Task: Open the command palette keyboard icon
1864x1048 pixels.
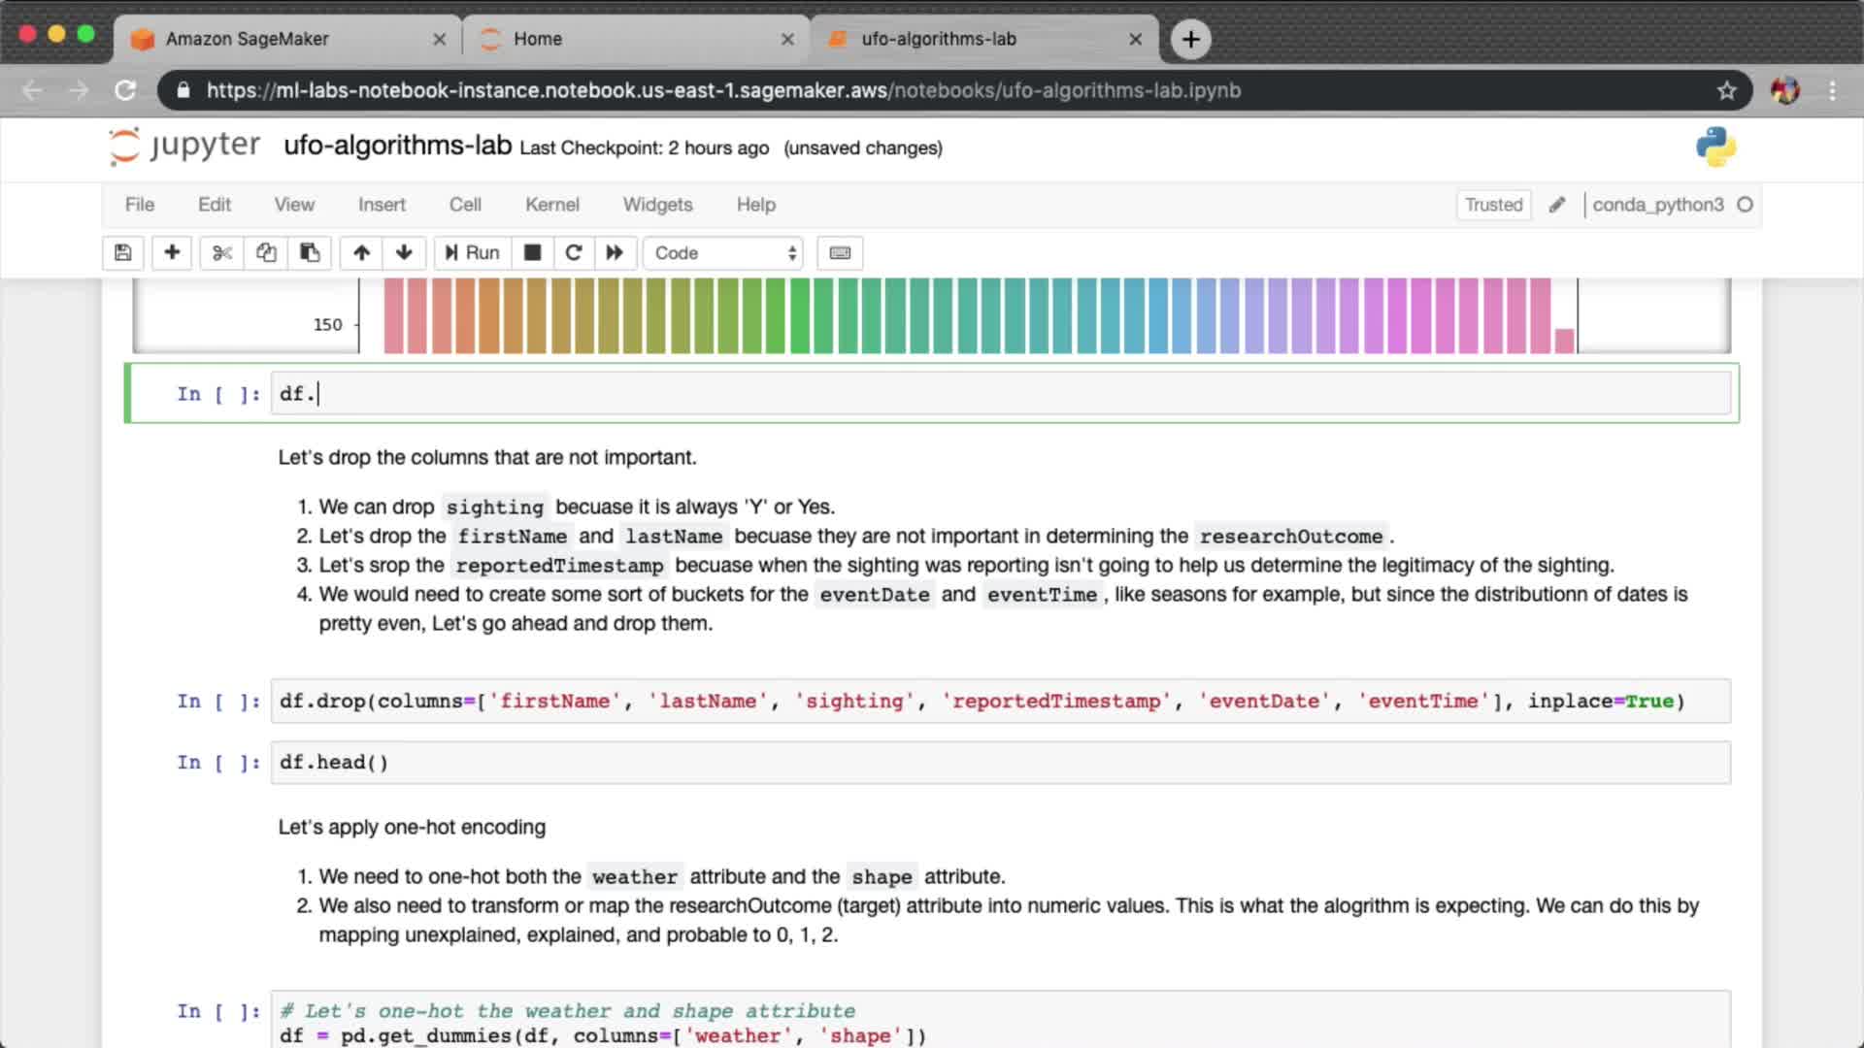Action: tap(840, 253)
